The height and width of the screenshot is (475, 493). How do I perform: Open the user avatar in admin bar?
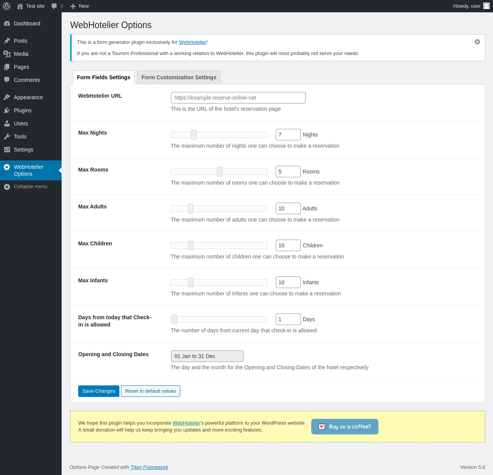click(486, 6)
